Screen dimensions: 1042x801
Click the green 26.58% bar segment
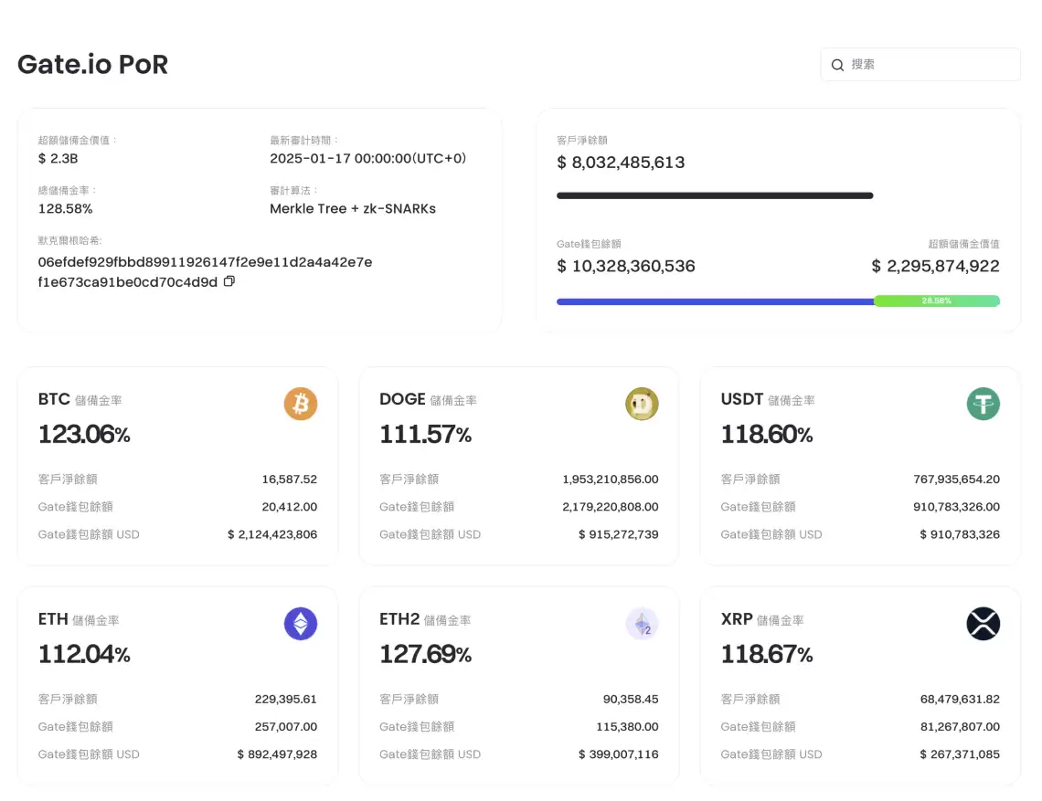point(937,300)
